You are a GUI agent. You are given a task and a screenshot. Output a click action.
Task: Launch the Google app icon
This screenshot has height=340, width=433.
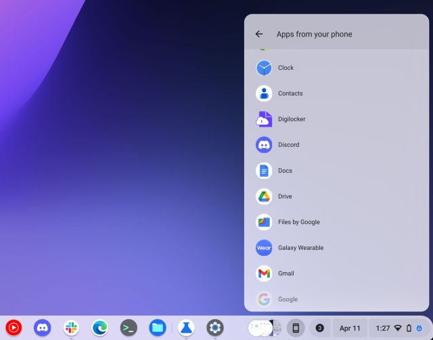tap(264, 299)
